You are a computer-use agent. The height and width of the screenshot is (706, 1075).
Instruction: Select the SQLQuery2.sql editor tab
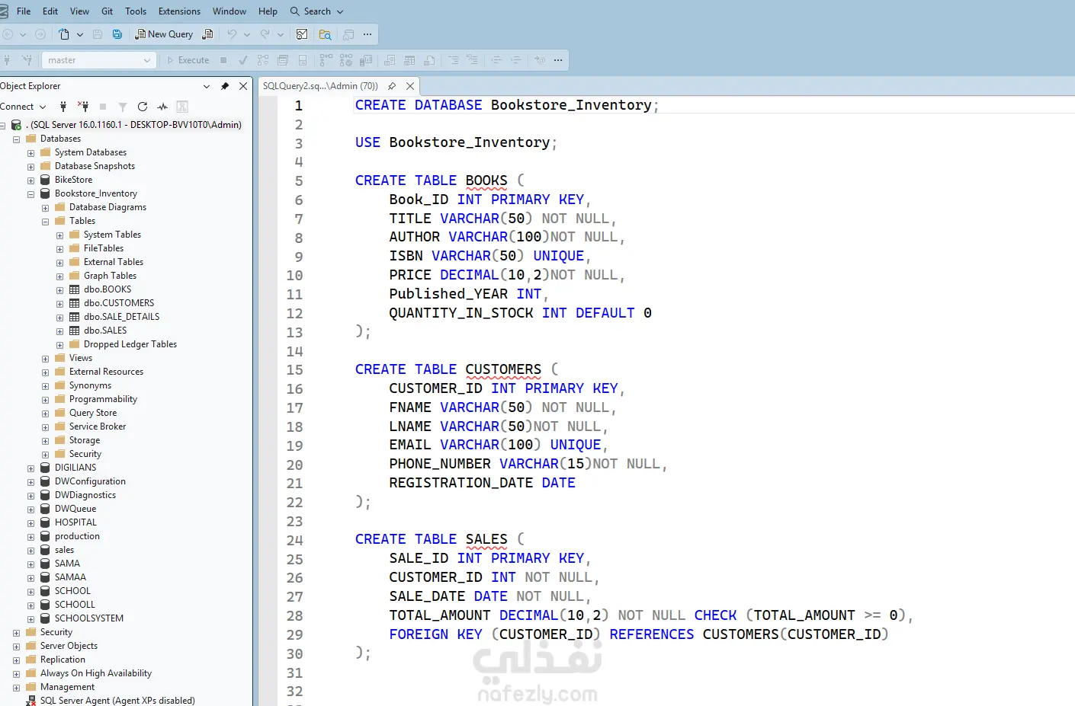pos(320,86)
